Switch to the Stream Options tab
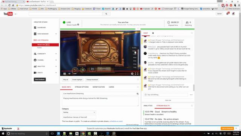Image resolution: width=241 pixels, height=136 pixels. (x=82, y=87)
